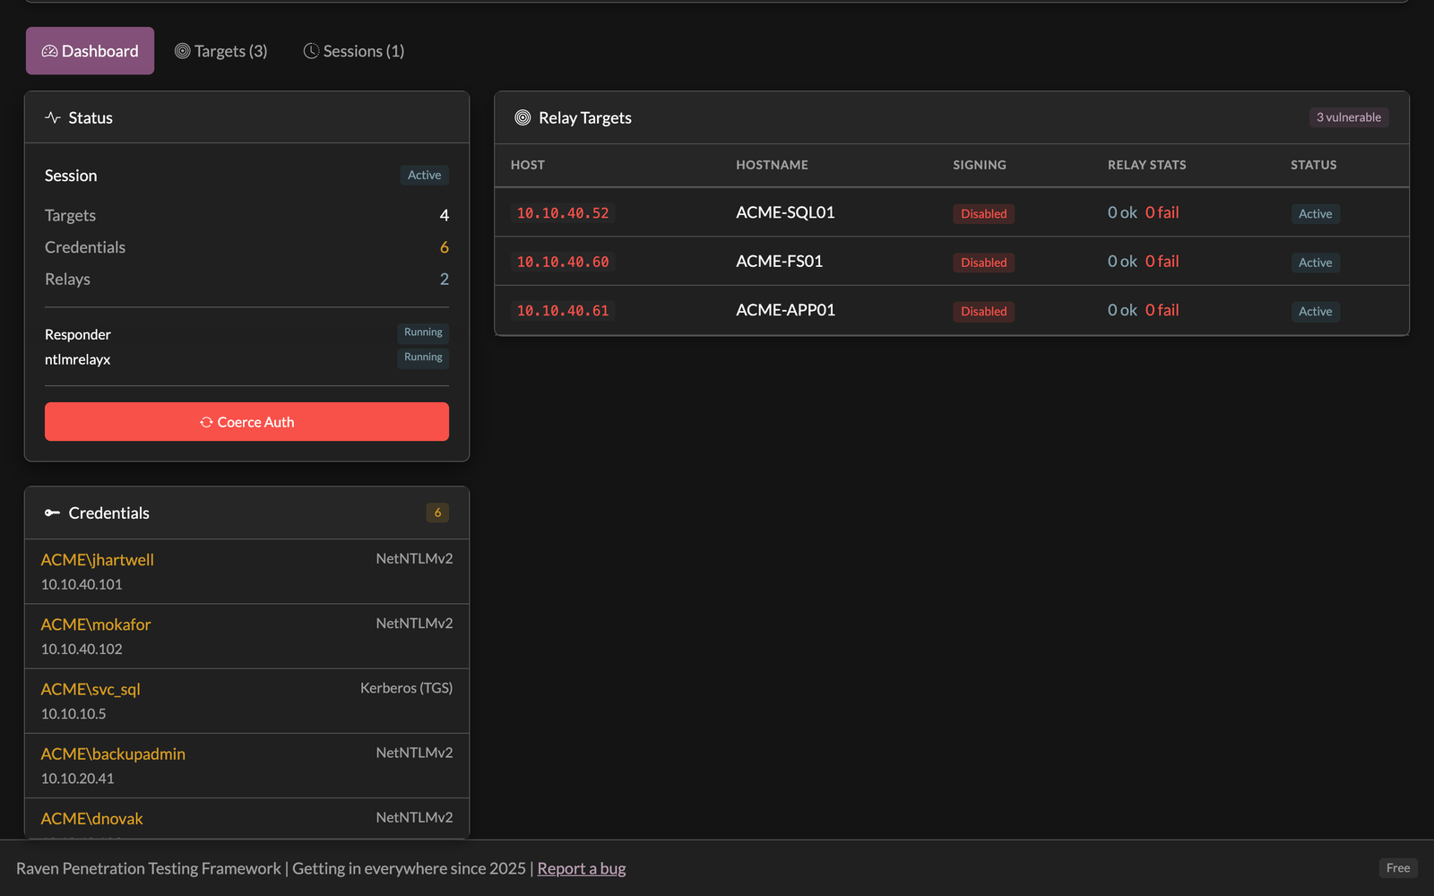Click the Sessions tab clock icon
Image resolution: width=1434 pixels, height=896 pixels.
pos(311,51)
